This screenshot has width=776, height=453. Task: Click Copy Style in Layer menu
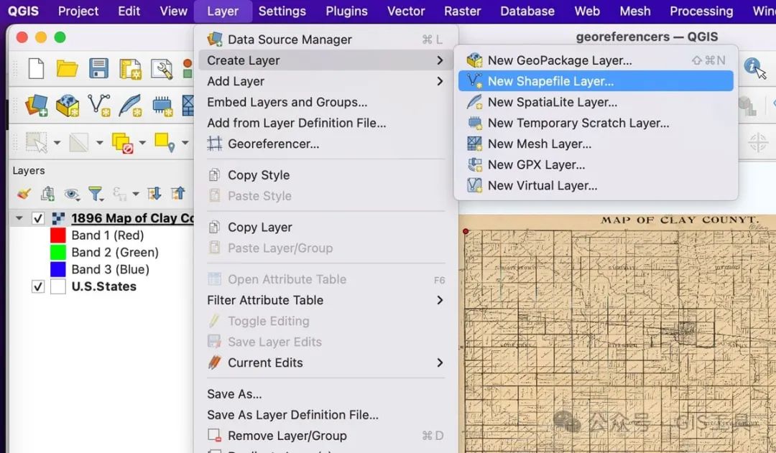click(x=325, y=175)
